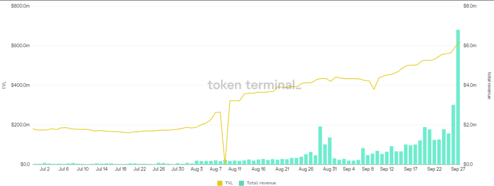Click the tall revenue bar spike before Aug 31

tap(320, 145)
